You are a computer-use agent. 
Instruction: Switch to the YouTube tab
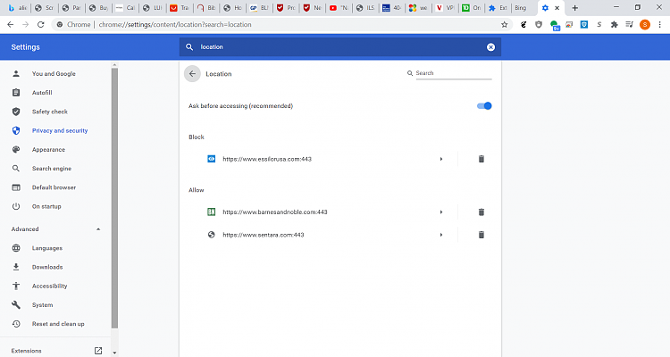tap(339, 8)
